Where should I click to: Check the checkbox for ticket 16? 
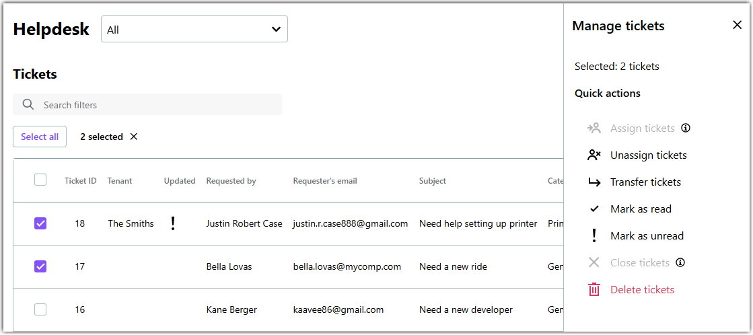pos(40,309)
